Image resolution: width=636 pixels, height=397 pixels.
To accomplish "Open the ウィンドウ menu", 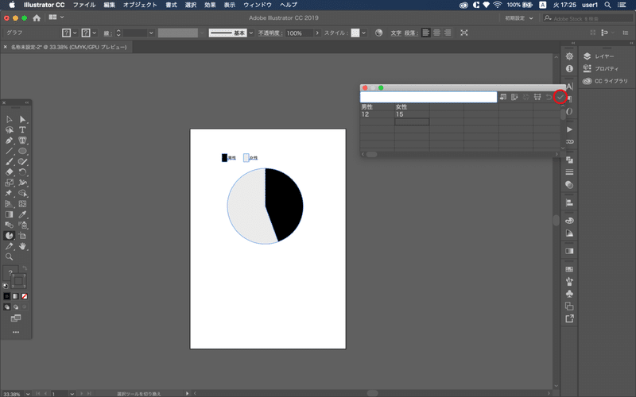I will coord(258,5).
